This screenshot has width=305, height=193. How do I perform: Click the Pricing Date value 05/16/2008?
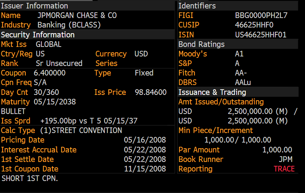[x=145, y=140]
